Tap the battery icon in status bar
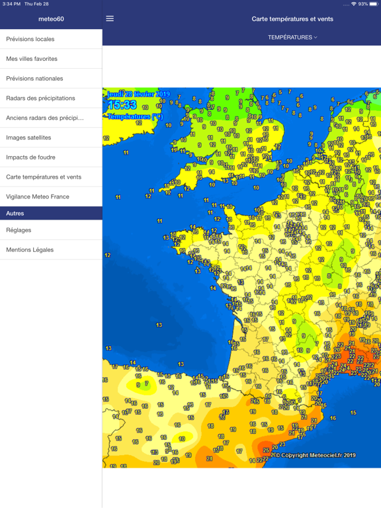Screen dimensions: 381x508 click(x=374, y=4)
